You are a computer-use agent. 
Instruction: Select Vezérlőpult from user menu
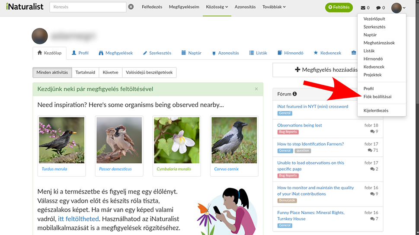tap(374, 19)
